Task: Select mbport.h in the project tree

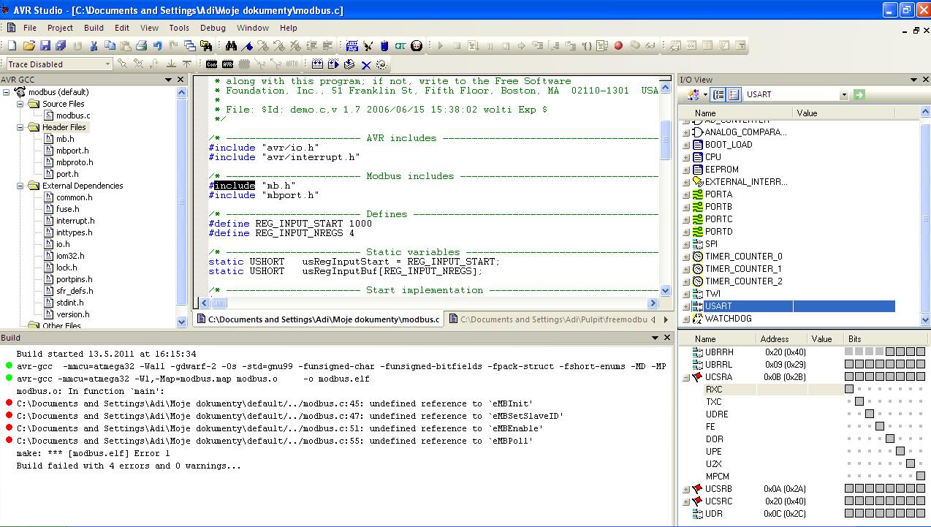Action: point(72,151)
